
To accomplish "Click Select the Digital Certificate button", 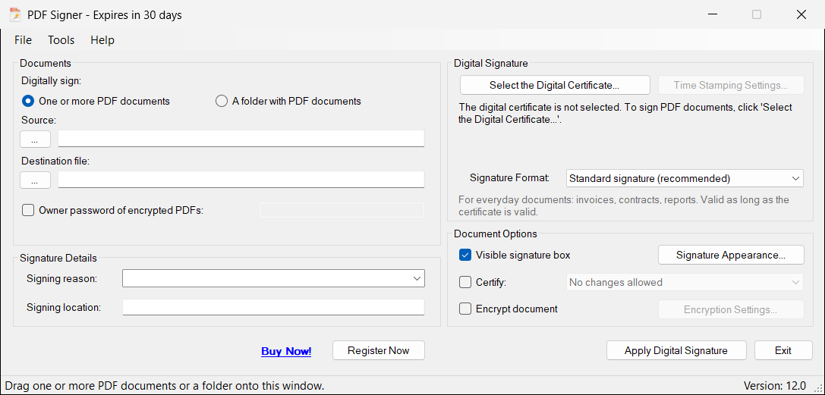I will click(x=555, y=85).
